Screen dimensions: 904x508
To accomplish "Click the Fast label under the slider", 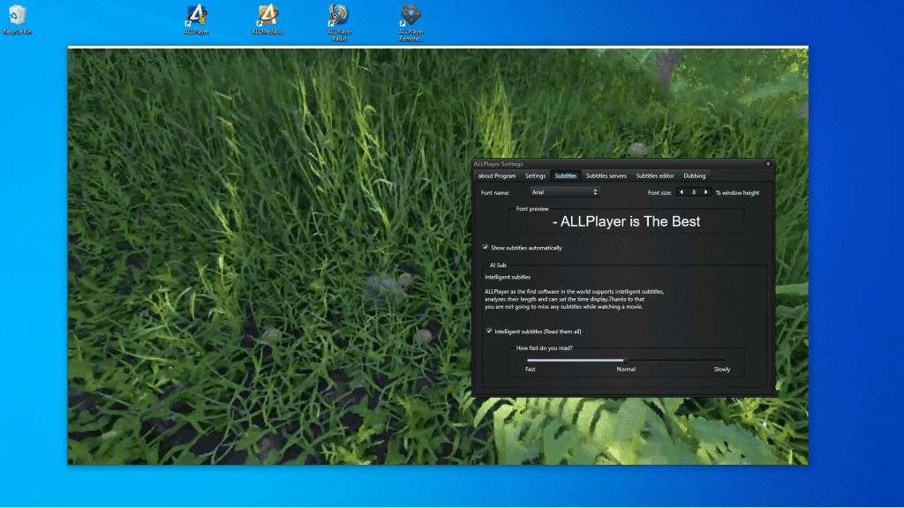I will [x=531, y=370].
